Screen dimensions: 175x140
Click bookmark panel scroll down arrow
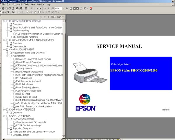(x=64, y=137)
